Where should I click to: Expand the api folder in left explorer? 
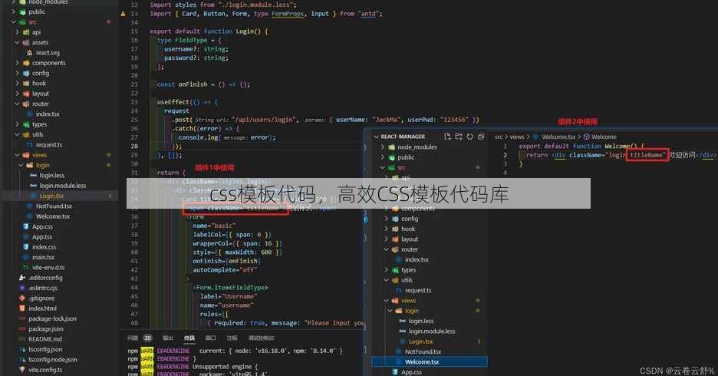17,32
